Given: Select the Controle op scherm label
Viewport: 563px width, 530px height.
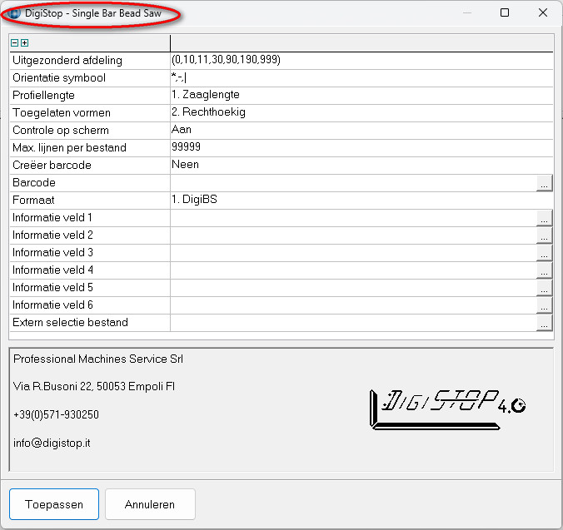Looking at the screenshot, I should coord(61,130).
